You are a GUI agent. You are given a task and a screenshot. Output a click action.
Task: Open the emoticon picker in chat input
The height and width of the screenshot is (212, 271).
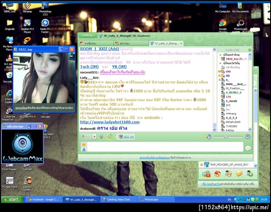click(84, 145)
